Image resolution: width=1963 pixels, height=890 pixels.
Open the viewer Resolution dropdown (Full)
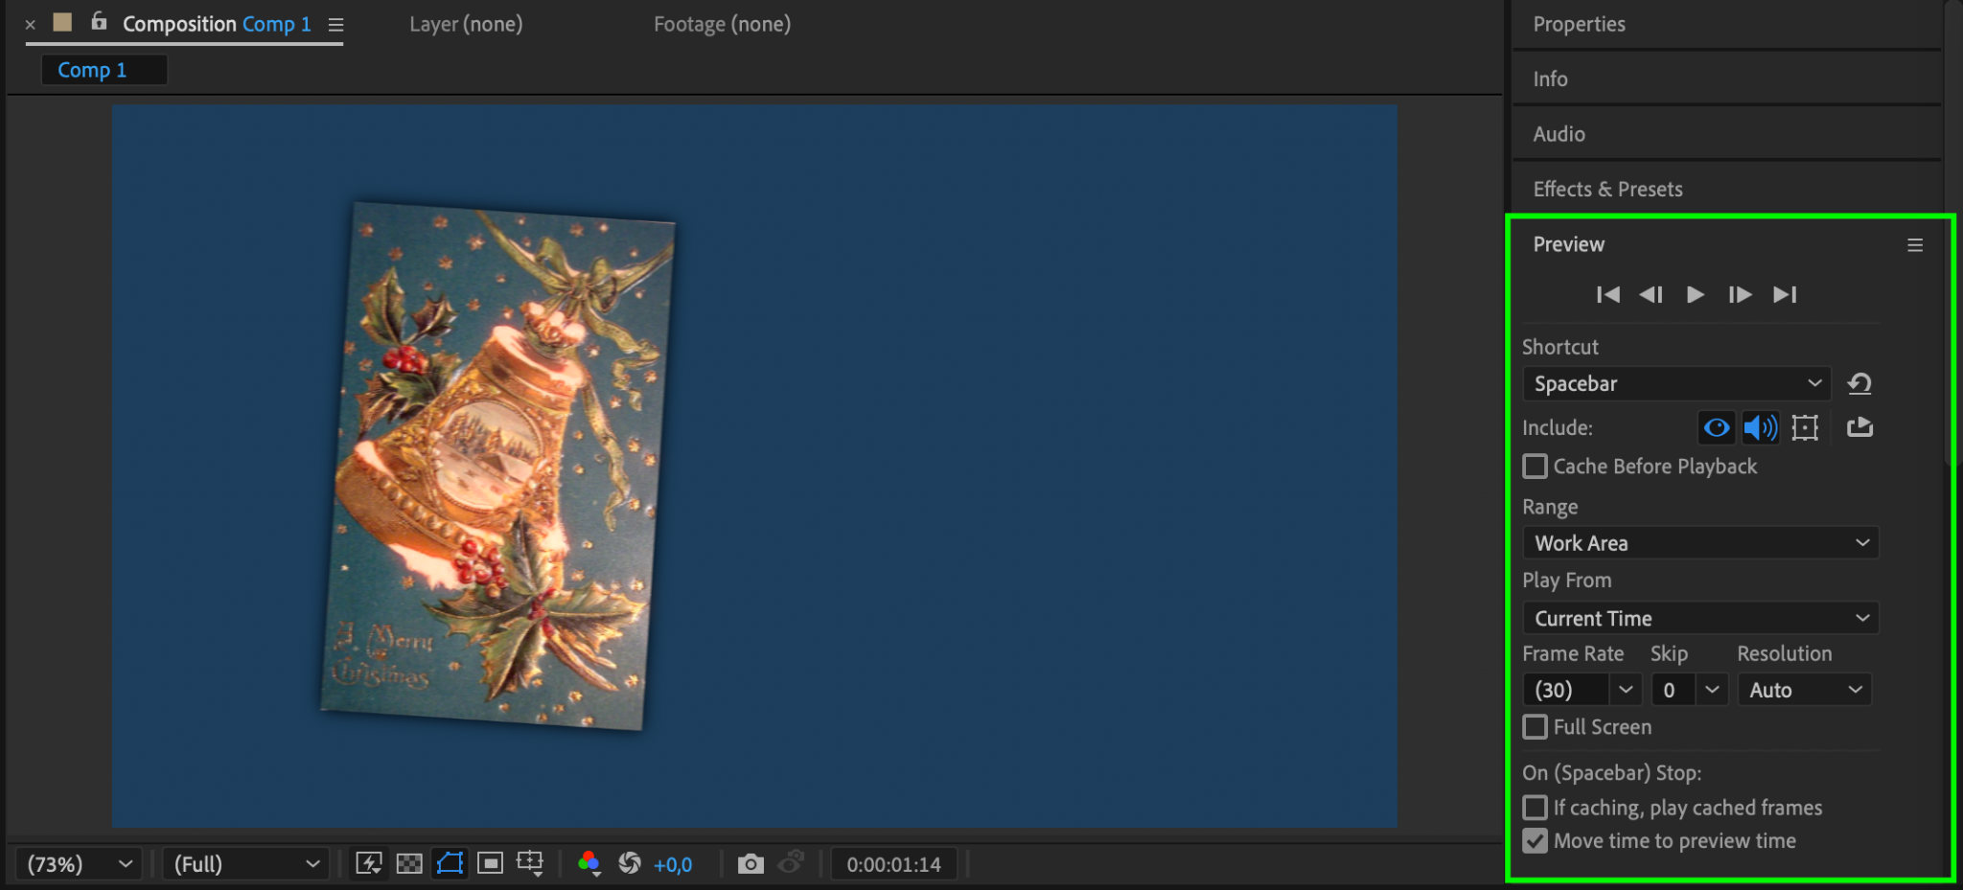pyautogui.click(x=245, y=864)
